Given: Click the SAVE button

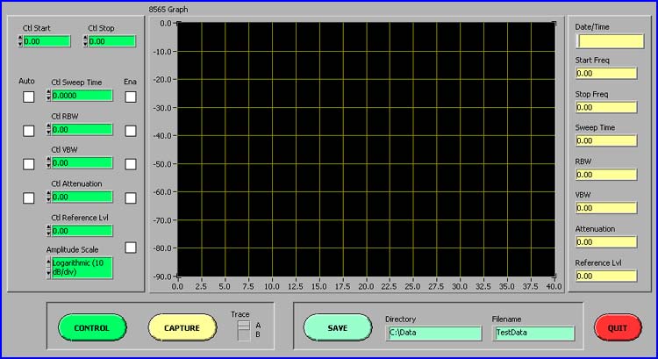Looking at the screenshot, I should click(338, 327).
